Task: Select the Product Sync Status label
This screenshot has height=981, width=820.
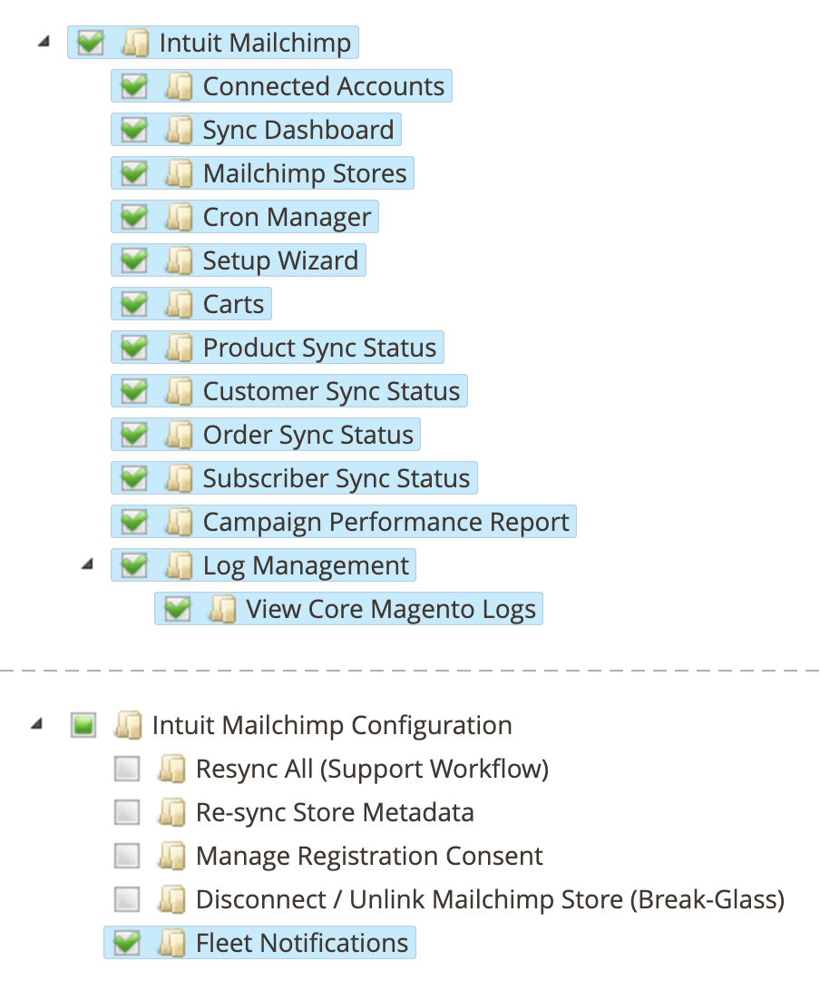Action: point(319,348)
